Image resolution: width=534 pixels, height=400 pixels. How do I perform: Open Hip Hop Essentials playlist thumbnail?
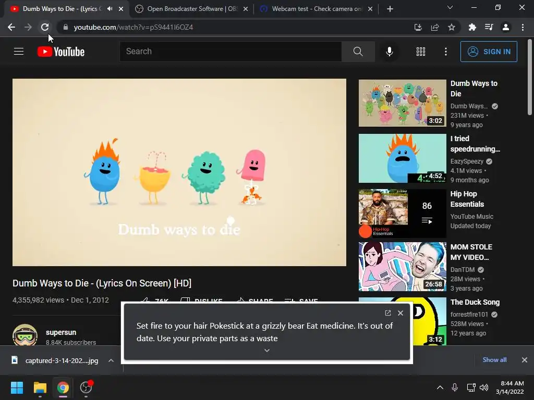click(x=402, y=213)
